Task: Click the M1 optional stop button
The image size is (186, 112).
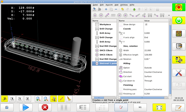Action: [x=140, y=107]
